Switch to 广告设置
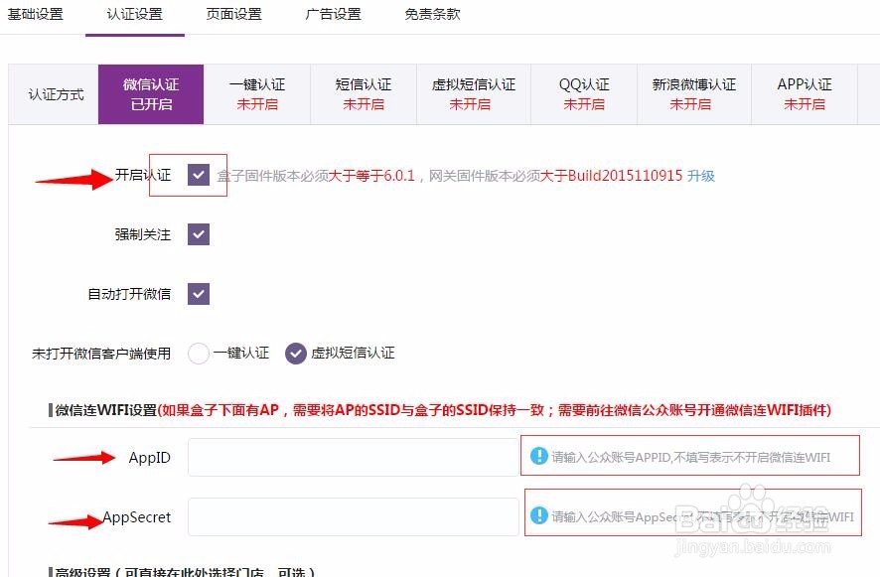Image resolution: width=880 pixels, height=577 pixels. click(333, 15)
